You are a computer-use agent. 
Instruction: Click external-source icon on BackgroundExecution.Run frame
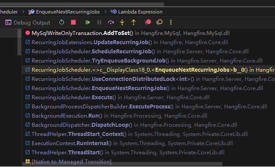coord(28,115)
